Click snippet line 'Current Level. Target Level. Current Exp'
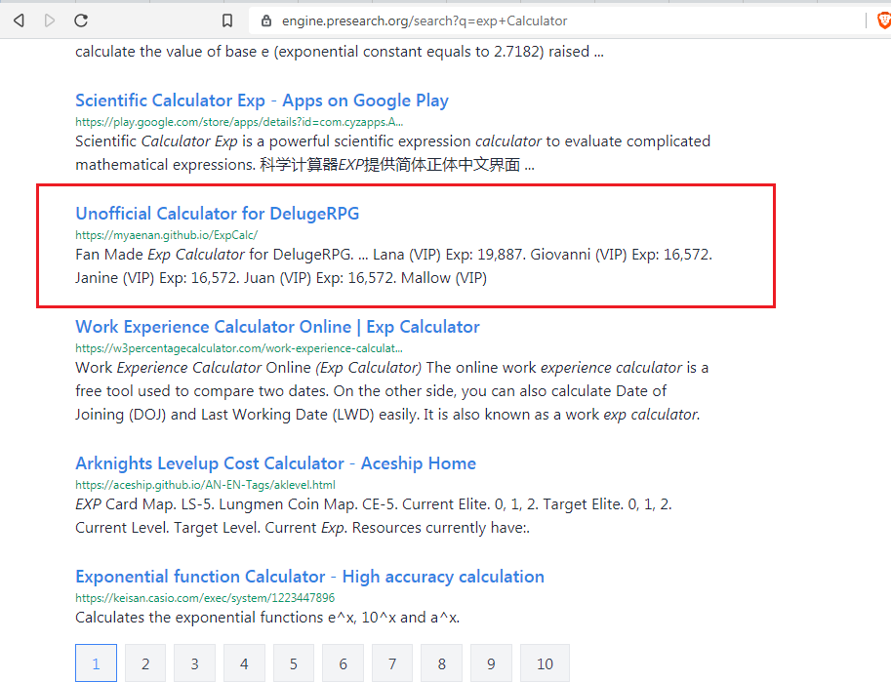The image size is (891, 682). click(x=211, y=528)
